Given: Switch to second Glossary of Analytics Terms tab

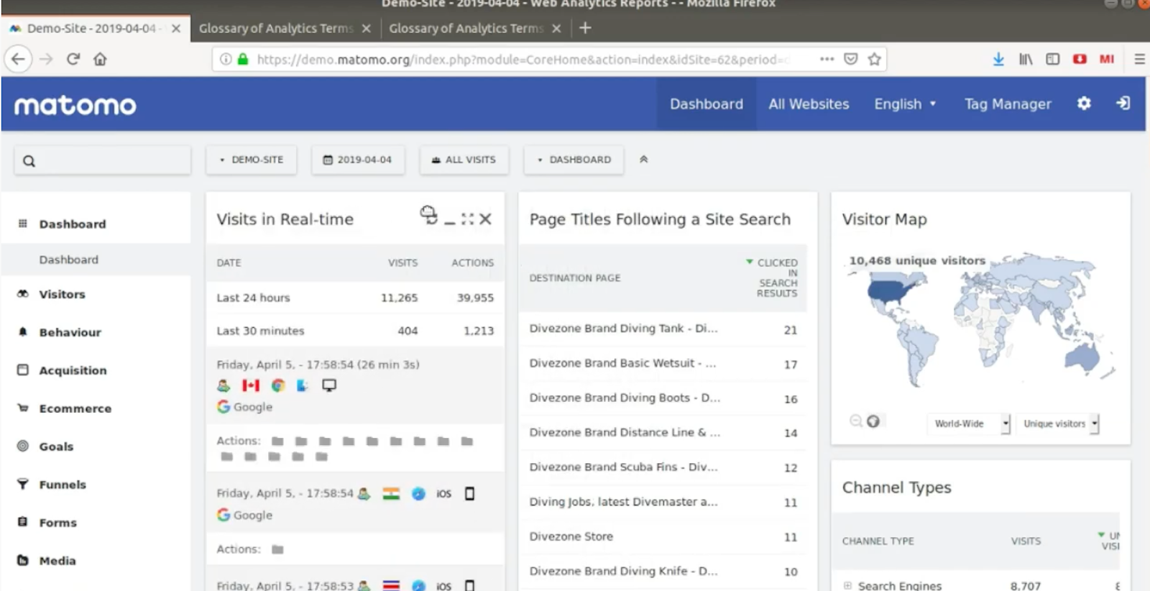Looking at the screenshot, I should [466, 28].
